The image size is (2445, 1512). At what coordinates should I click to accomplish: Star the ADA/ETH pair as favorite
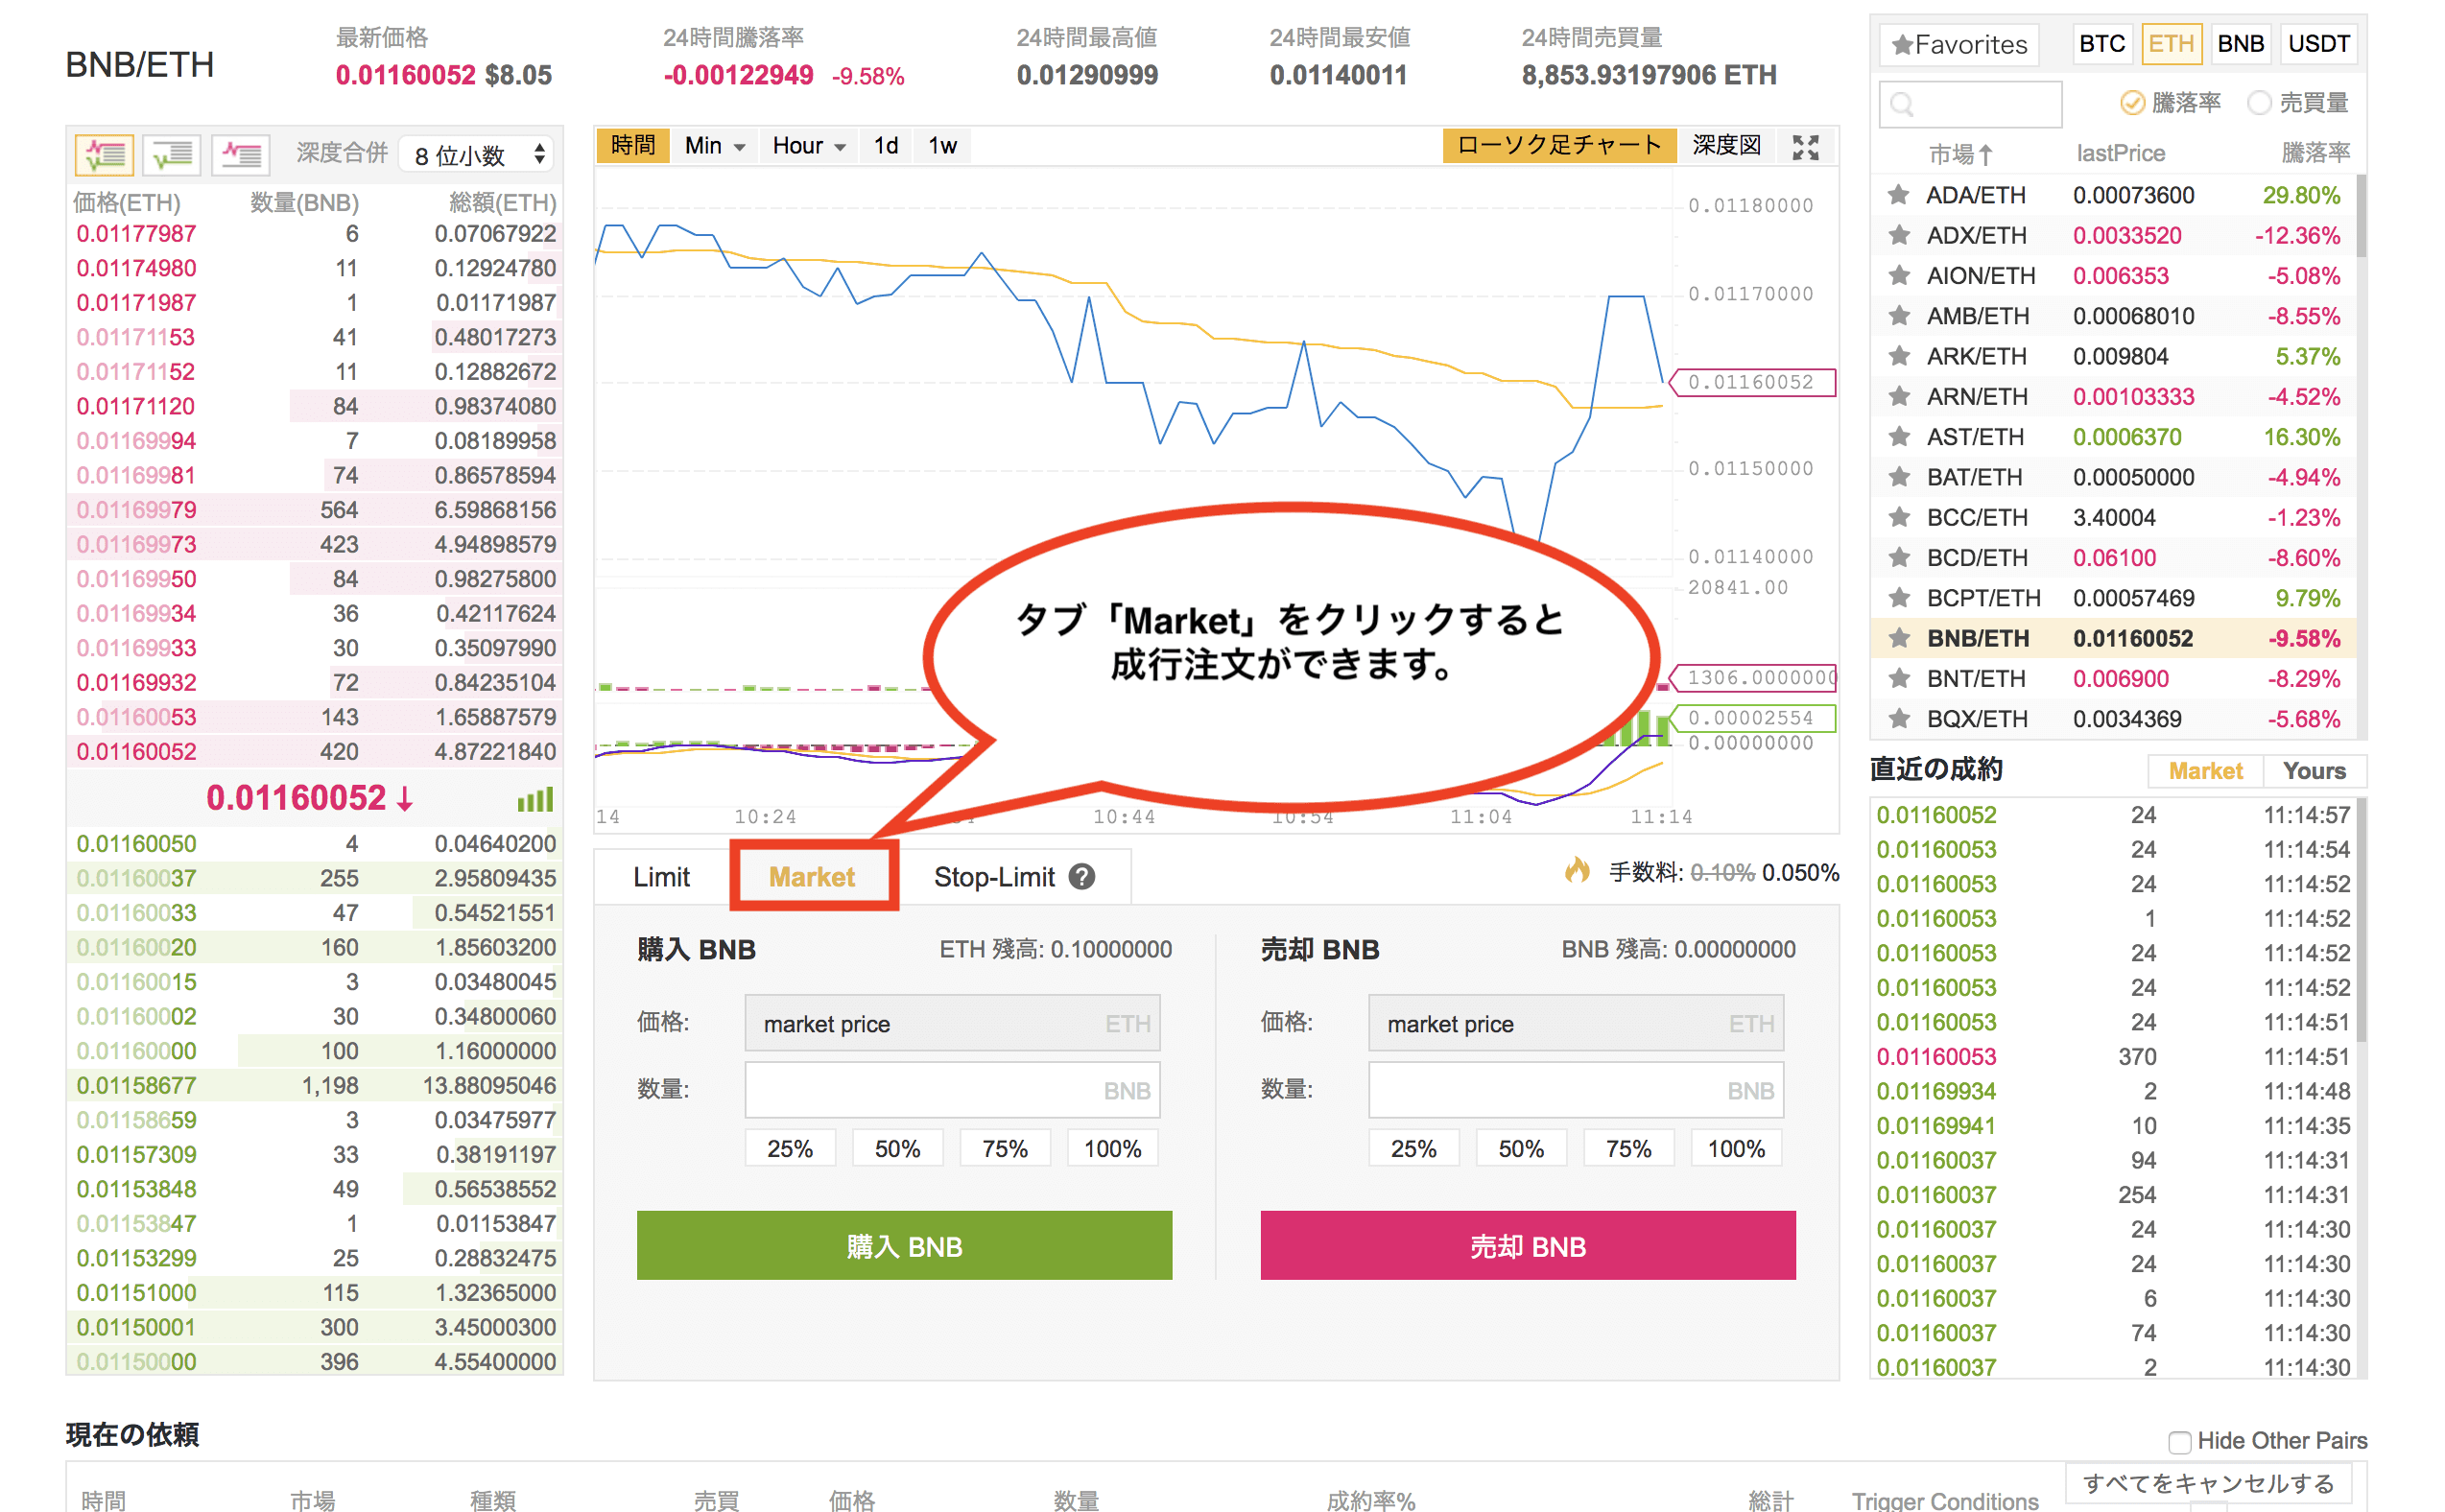1898,195
